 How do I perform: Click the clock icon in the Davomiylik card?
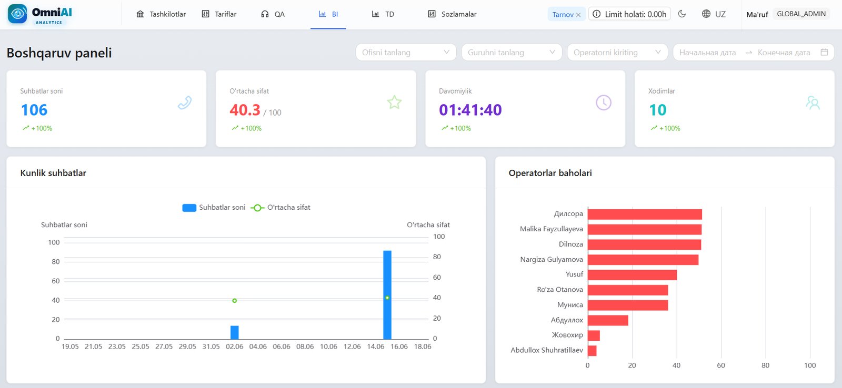[604, 103]
